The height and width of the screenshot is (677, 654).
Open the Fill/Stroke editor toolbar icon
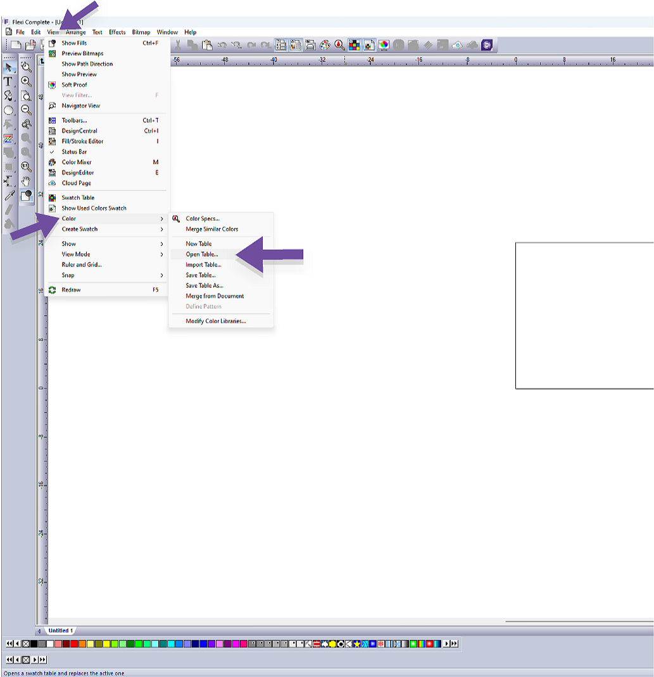click(26, 195)
